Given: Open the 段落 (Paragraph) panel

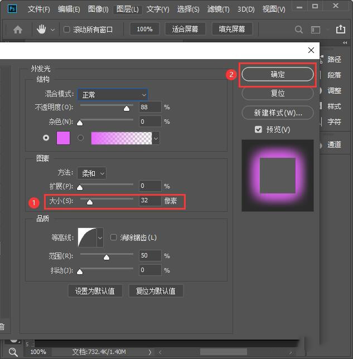Looking at the screenshot, I should 334,75.
